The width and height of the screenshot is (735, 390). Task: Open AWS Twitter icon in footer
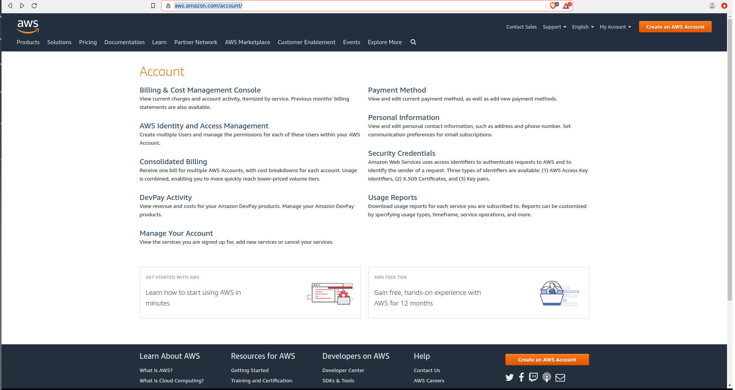[509, 377]
